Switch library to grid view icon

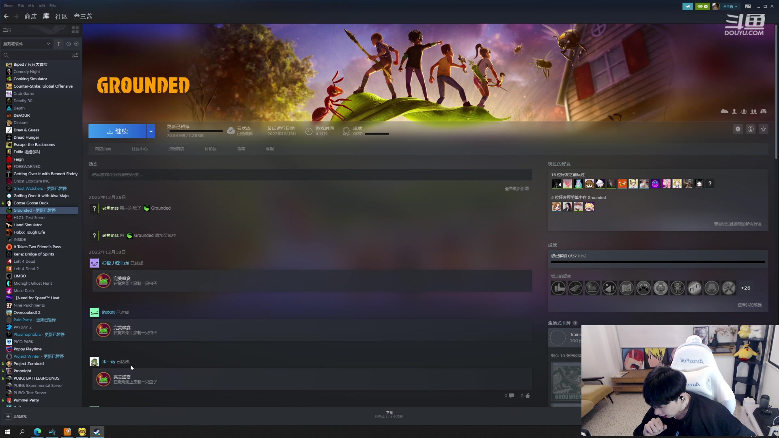pos(75,30)
